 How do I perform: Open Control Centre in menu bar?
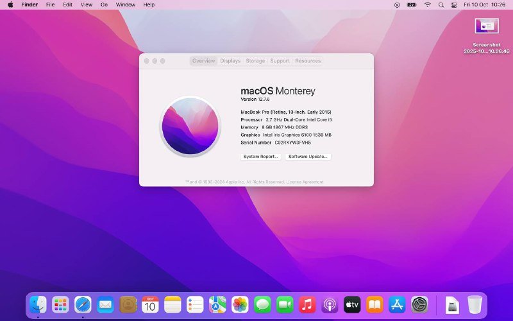(x=454, y=5)
